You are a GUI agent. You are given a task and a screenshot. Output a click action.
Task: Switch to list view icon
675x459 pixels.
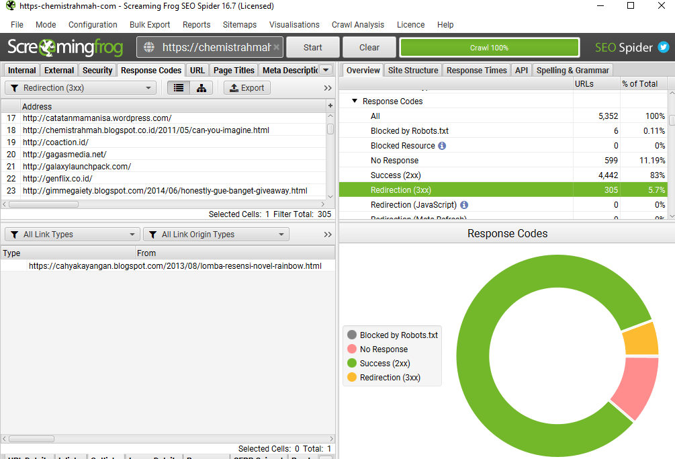(178, 88)
